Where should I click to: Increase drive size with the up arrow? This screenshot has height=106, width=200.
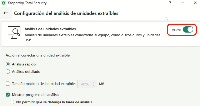[94, 82]
